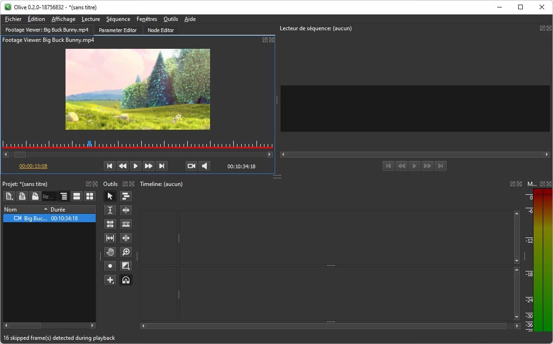Step forward a frame in Footage Viewer
553x344 pixels.
coord(149,166)
